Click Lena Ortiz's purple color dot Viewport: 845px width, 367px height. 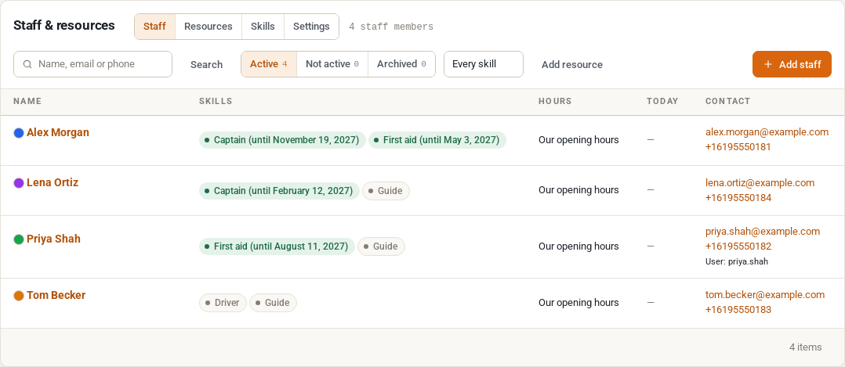click(x=18, y=183)
